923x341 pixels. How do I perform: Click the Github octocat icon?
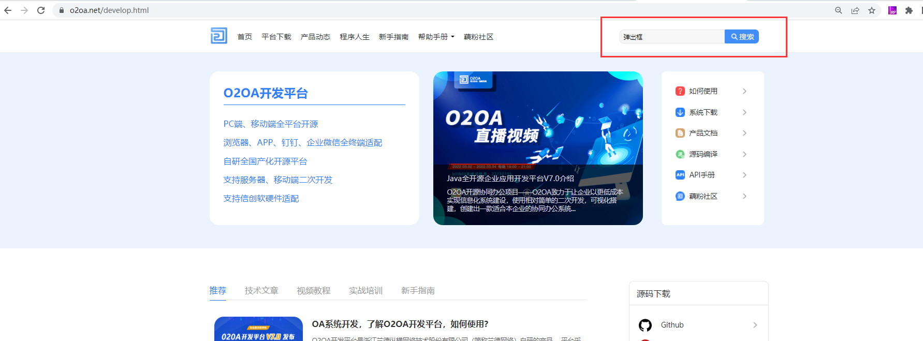point(645,325)
